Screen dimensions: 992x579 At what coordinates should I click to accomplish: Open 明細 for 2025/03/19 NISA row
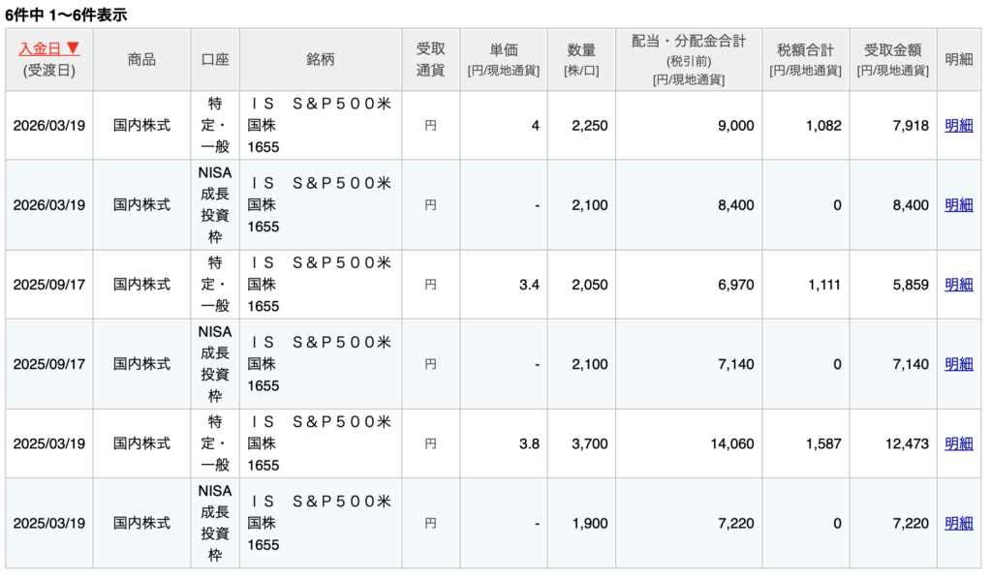point(958,524)
